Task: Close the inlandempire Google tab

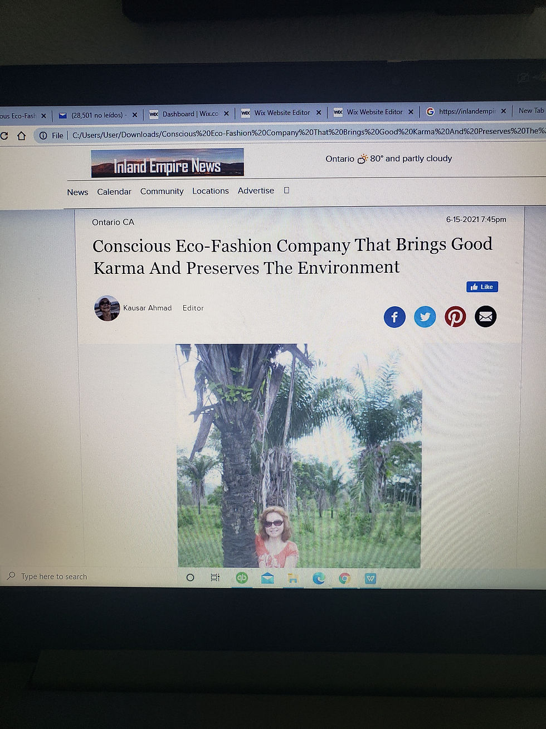Action: 503,111
